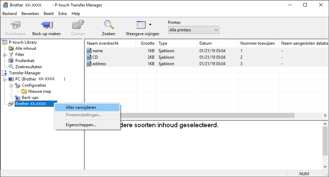Click the Zoeken magnifier icon
Image resolution: width=329 pixels, height=177 pixels.
[109, 25]
